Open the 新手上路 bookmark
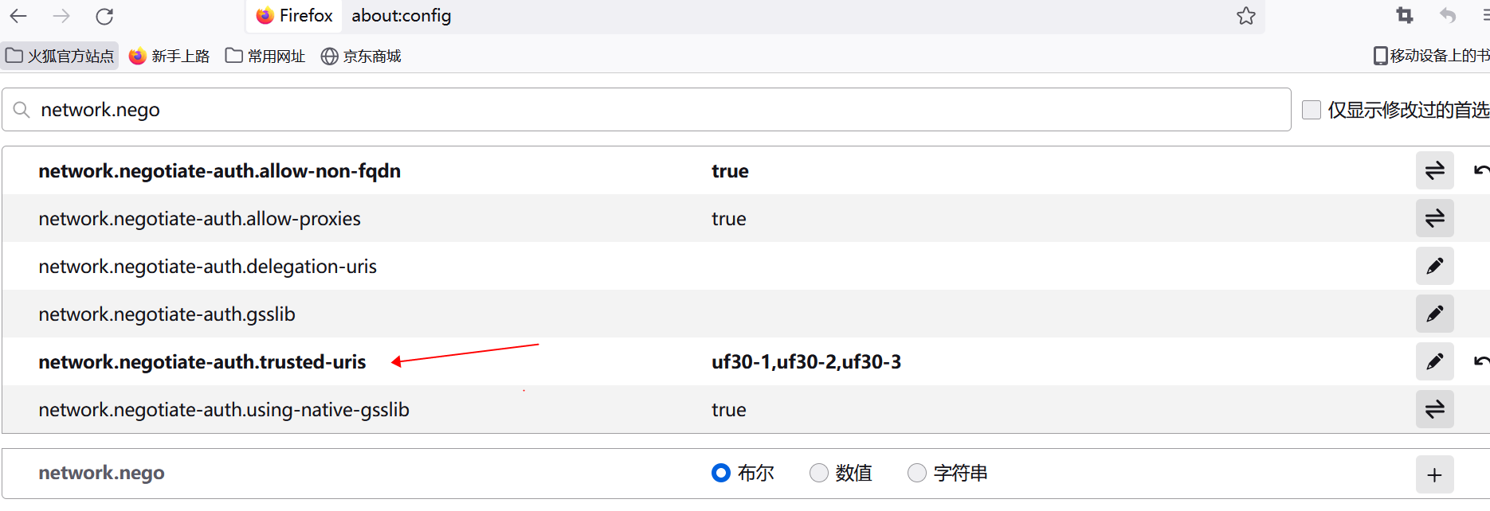Screen dimensions: 1490x511 click(x=170, y=56)
